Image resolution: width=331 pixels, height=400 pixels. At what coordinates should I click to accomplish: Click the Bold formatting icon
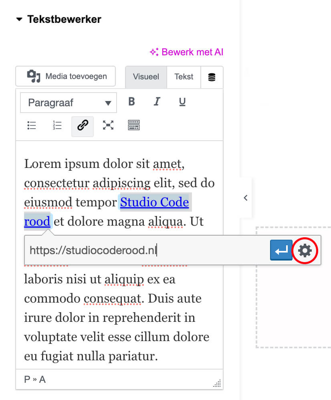131,102
